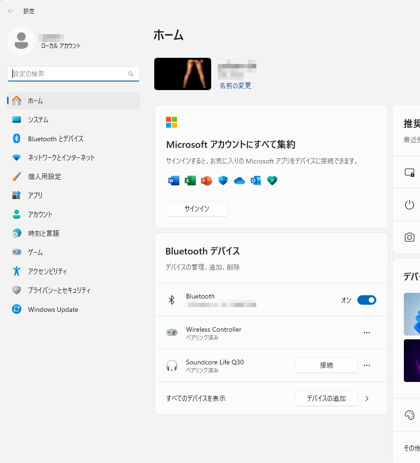
Task: Click the back arrow in the title bar
Action: (x=11, y=11)
